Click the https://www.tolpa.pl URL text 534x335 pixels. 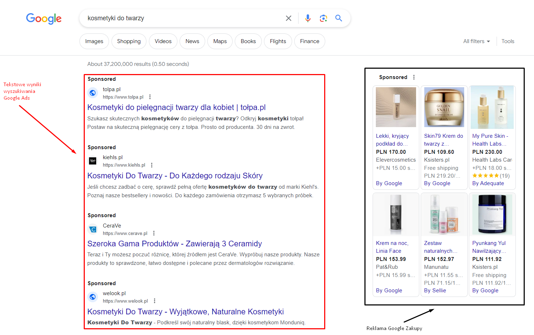coord(123,97)
